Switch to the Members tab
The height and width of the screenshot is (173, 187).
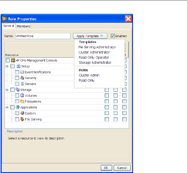[23, 26]
